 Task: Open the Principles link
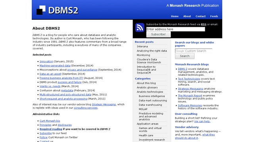45,125
